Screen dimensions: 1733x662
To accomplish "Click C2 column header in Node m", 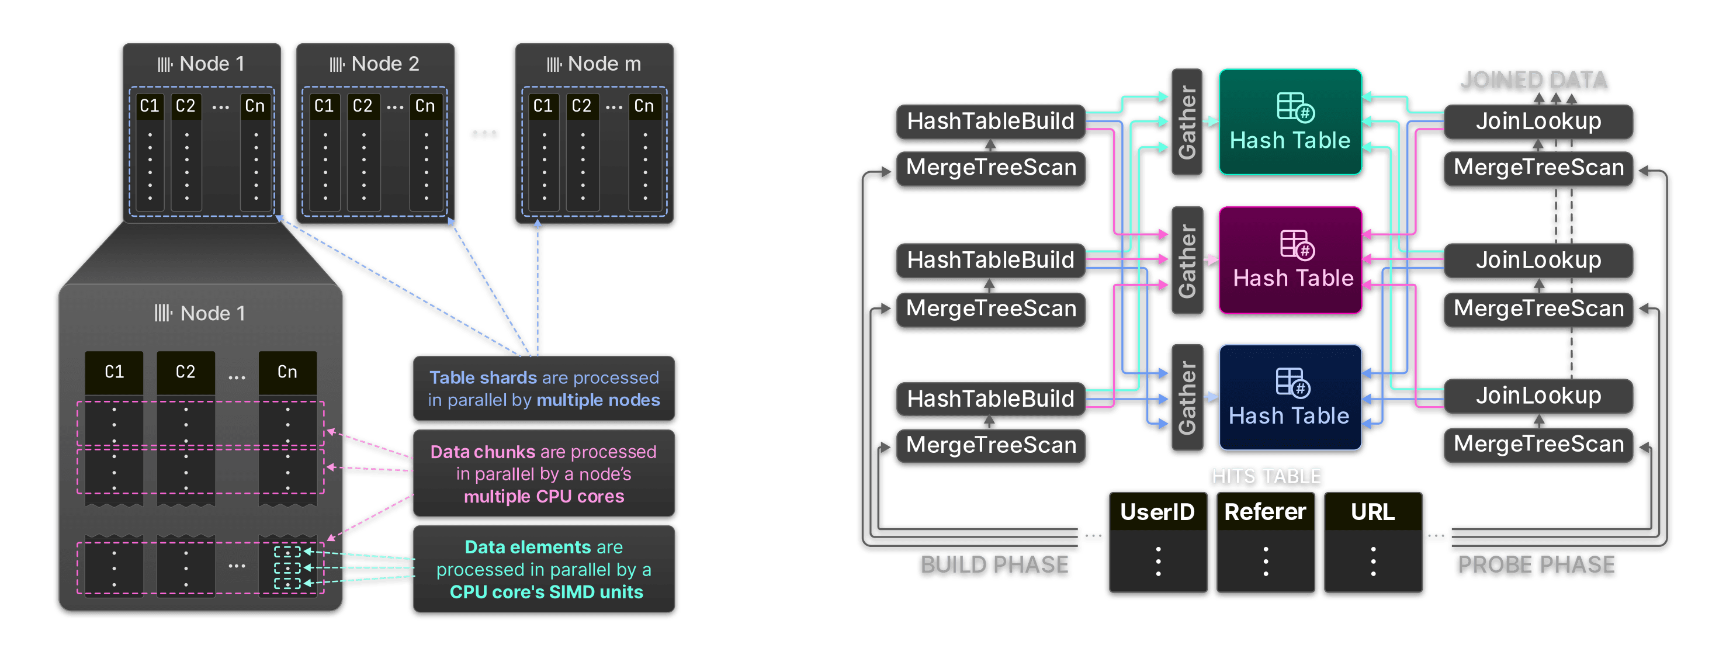I will coord(582,106).
